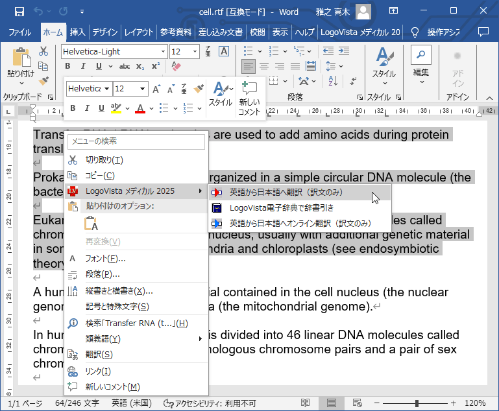This screenshot has width=499, height=411.
Task: Toggle Underline in the mini toolbar
Action: point(101,108)
